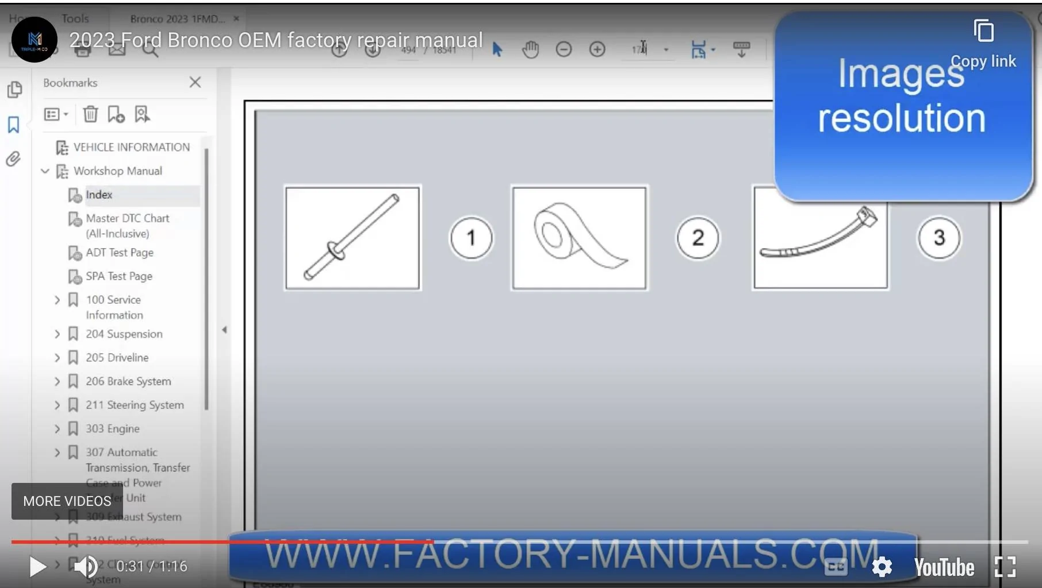
Task: Switch to Bronco 2023 document tab
Action: (x=177, y=19)
